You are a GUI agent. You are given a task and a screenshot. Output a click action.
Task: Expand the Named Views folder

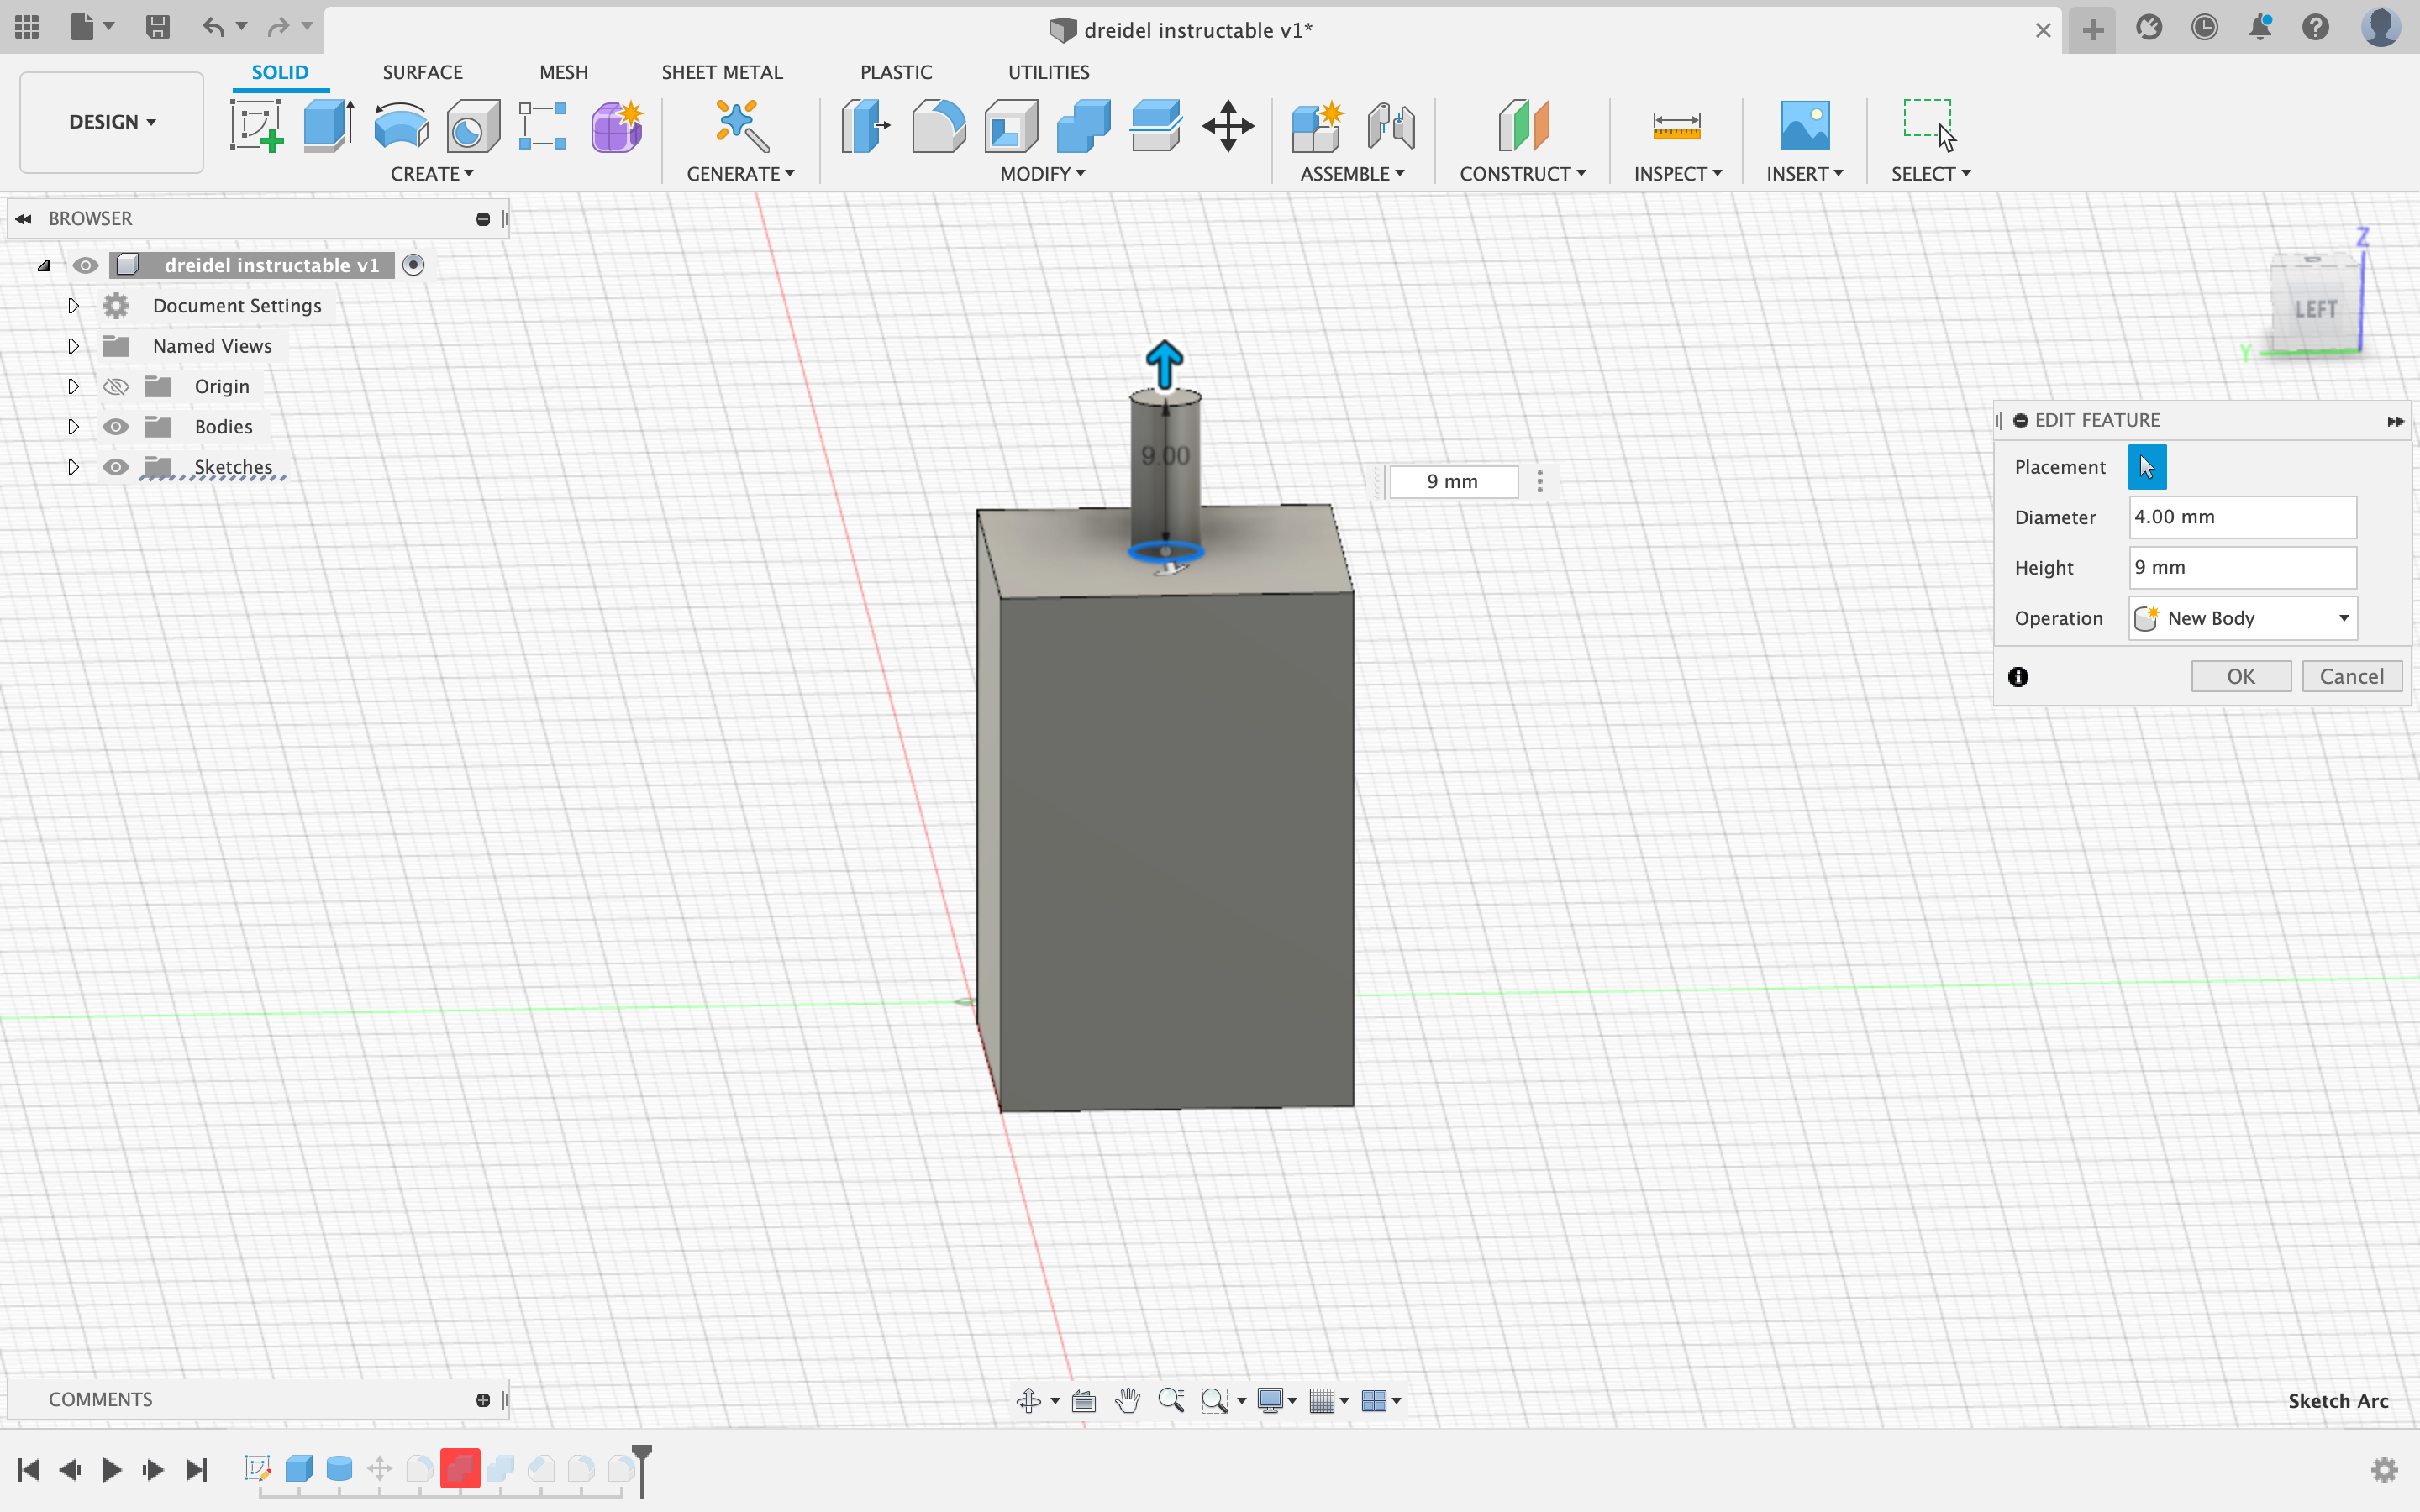72,346
